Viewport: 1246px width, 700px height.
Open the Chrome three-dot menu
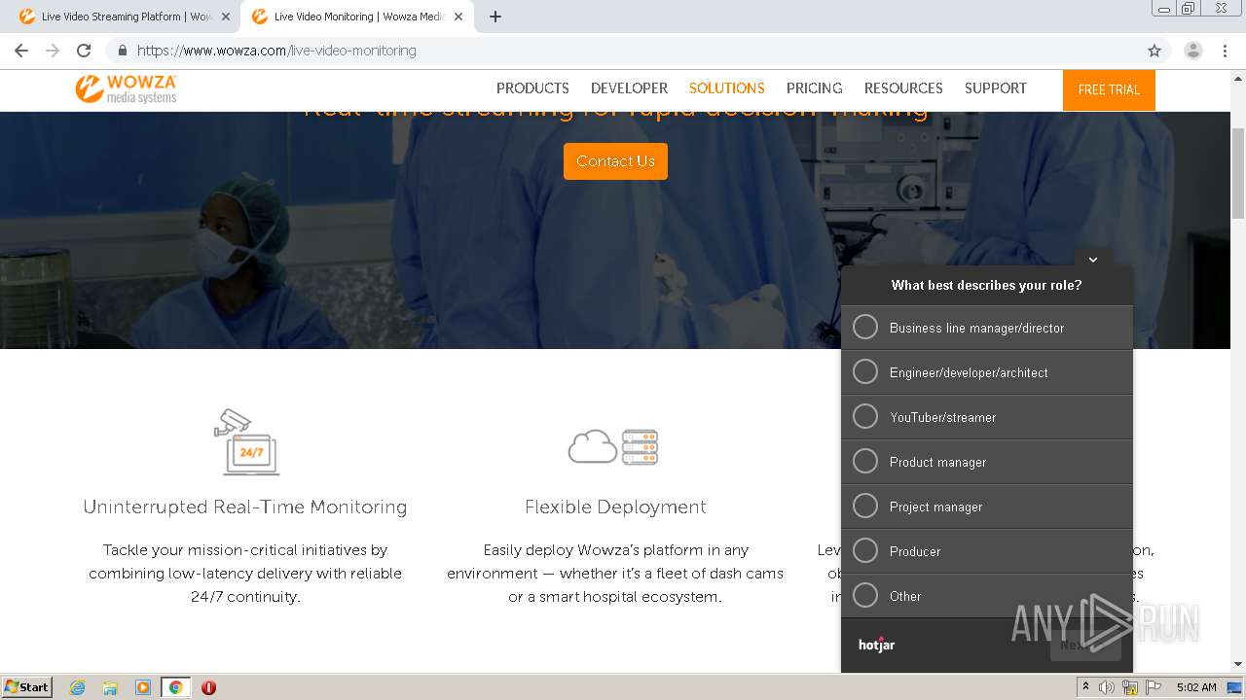[x=1225, y=51]
